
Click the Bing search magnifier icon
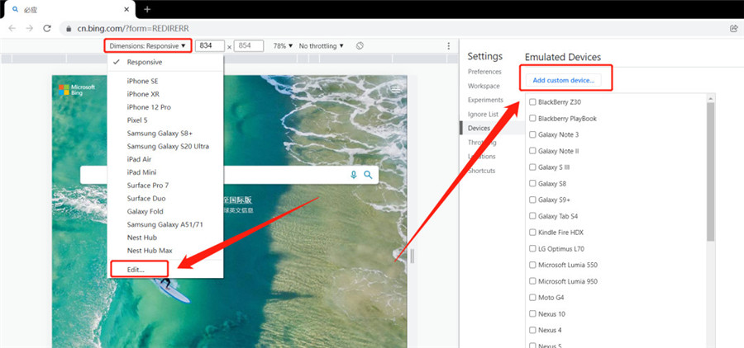coord(368,175)
